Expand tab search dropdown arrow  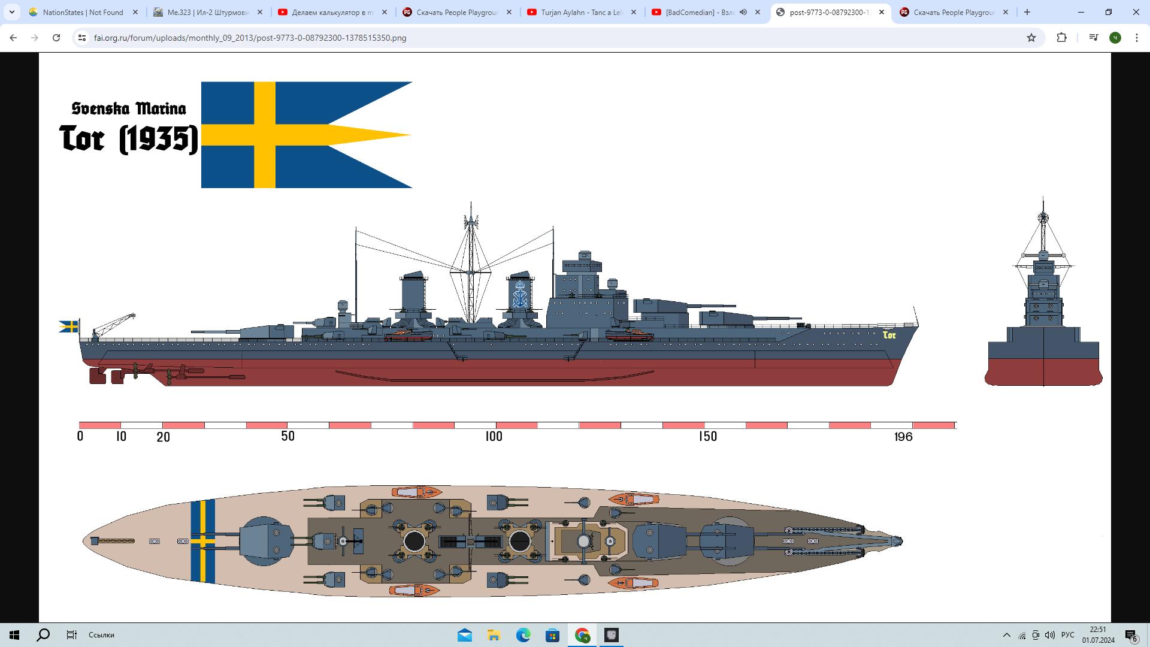coord(12,12)
